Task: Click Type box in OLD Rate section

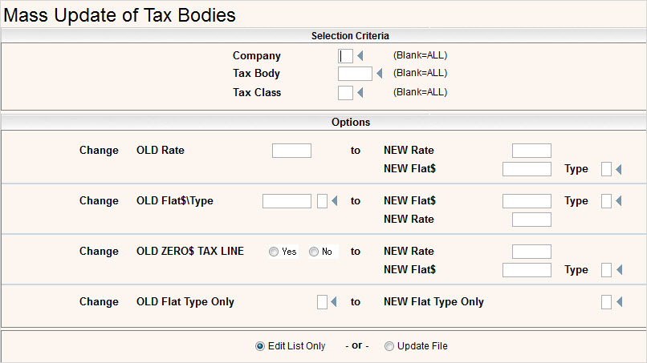Action: pos(606,169)
